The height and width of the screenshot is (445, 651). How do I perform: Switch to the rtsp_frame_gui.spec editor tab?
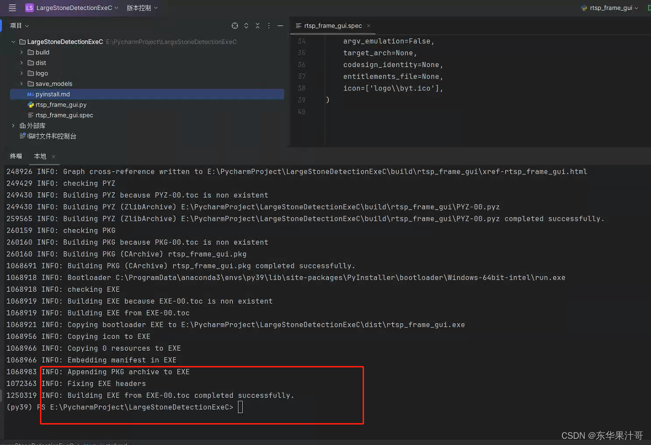pyautogui.click(x=332, y=26)
